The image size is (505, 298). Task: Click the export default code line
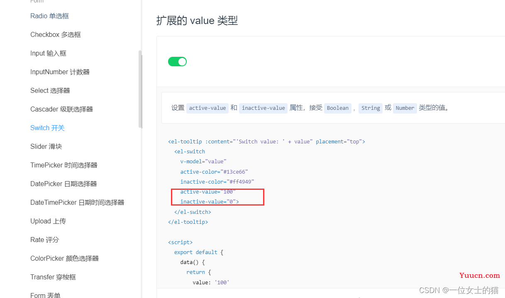click(x=199, y=252)
